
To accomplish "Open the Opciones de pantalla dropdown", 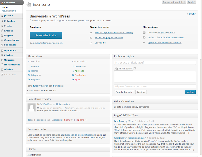I will (174, 2).
